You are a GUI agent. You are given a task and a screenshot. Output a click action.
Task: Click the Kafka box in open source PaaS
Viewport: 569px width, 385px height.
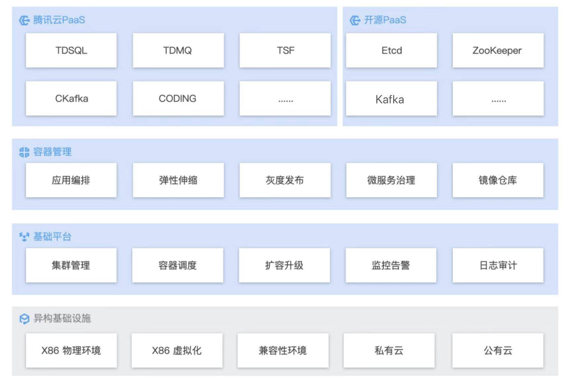pyautogui.click(x=391, y=99)
